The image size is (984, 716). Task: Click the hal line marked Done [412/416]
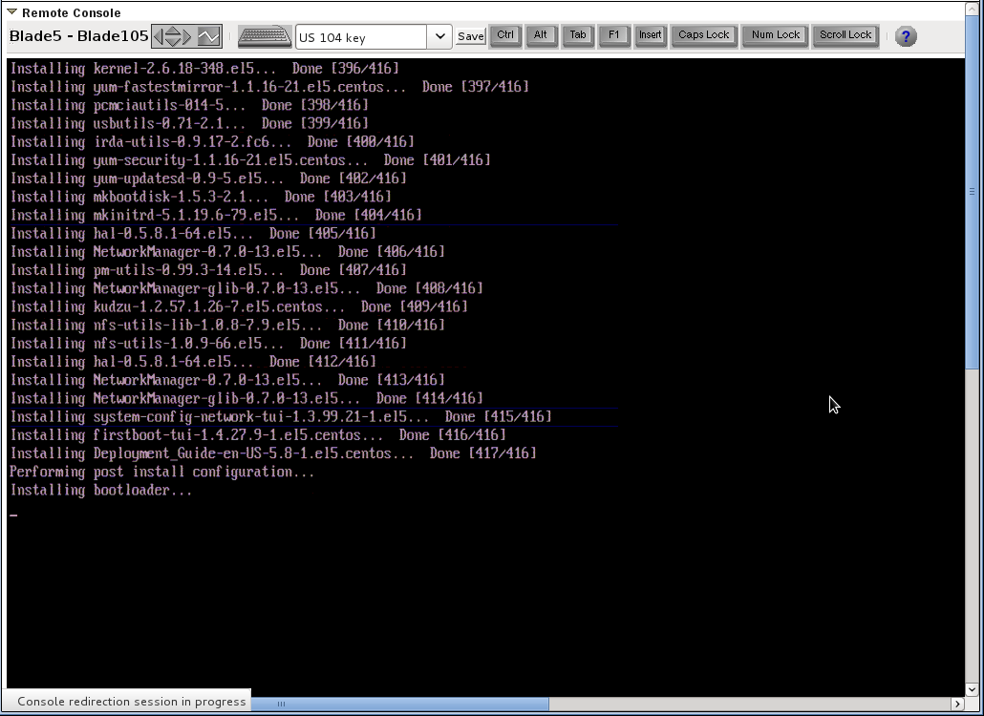coord(193,362)
